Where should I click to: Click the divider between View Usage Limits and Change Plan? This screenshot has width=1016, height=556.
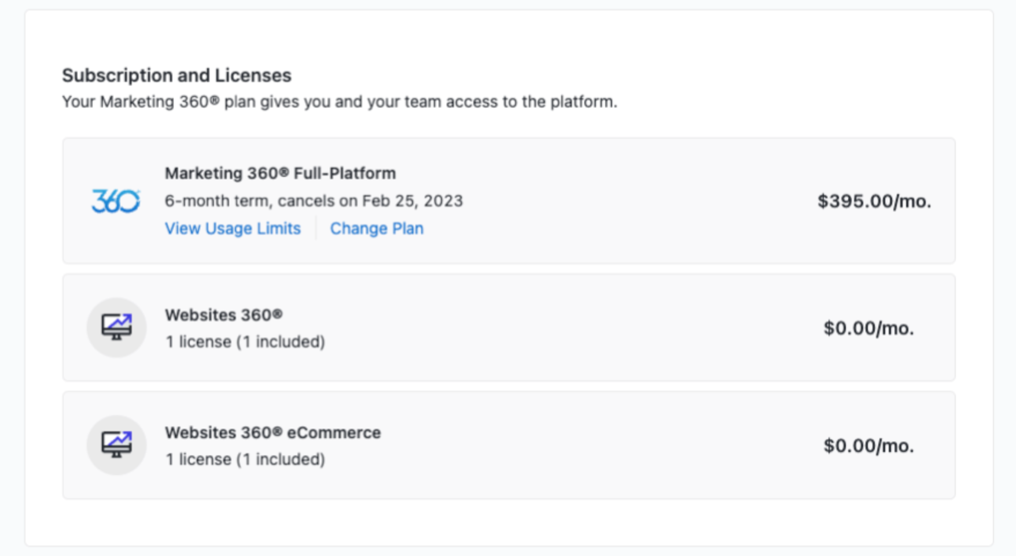[316, 228]
